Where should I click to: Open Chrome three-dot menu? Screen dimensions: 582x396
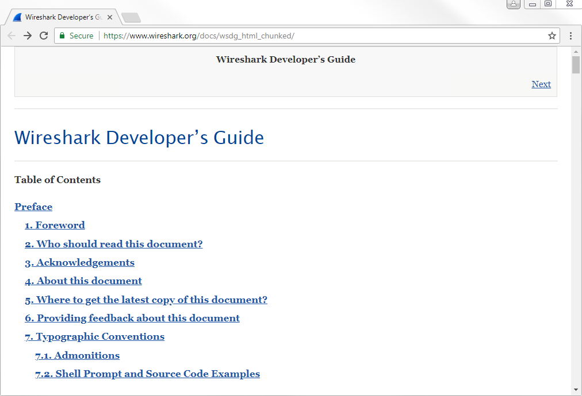570,36
